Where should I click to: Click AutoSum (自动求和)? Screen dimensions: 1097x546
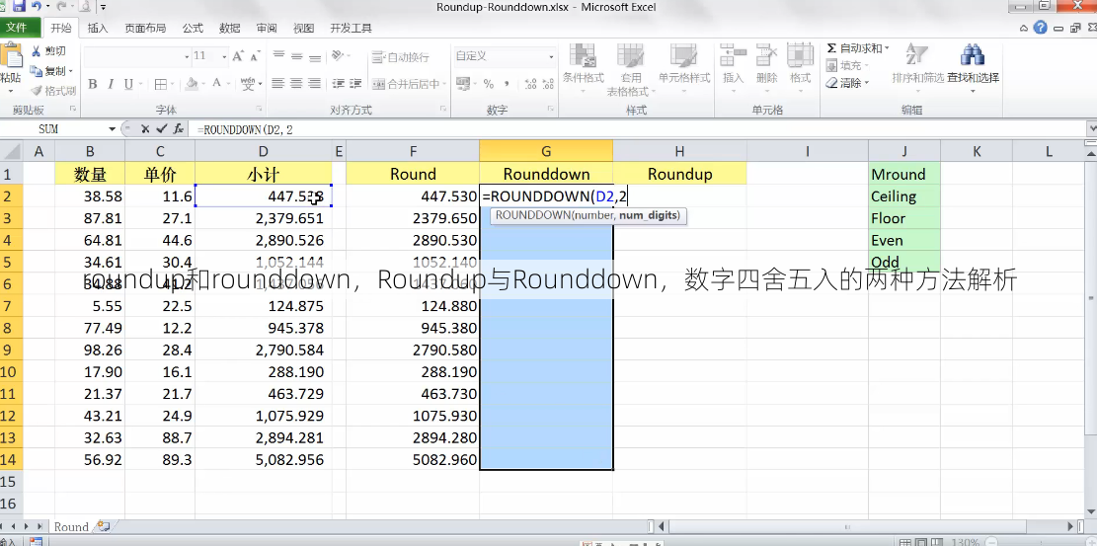click(x=853, y=48)
